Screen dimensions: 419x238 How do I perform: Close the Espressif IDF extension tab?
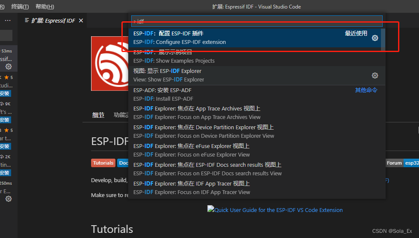pyautogui.click(x=81, y=20)
